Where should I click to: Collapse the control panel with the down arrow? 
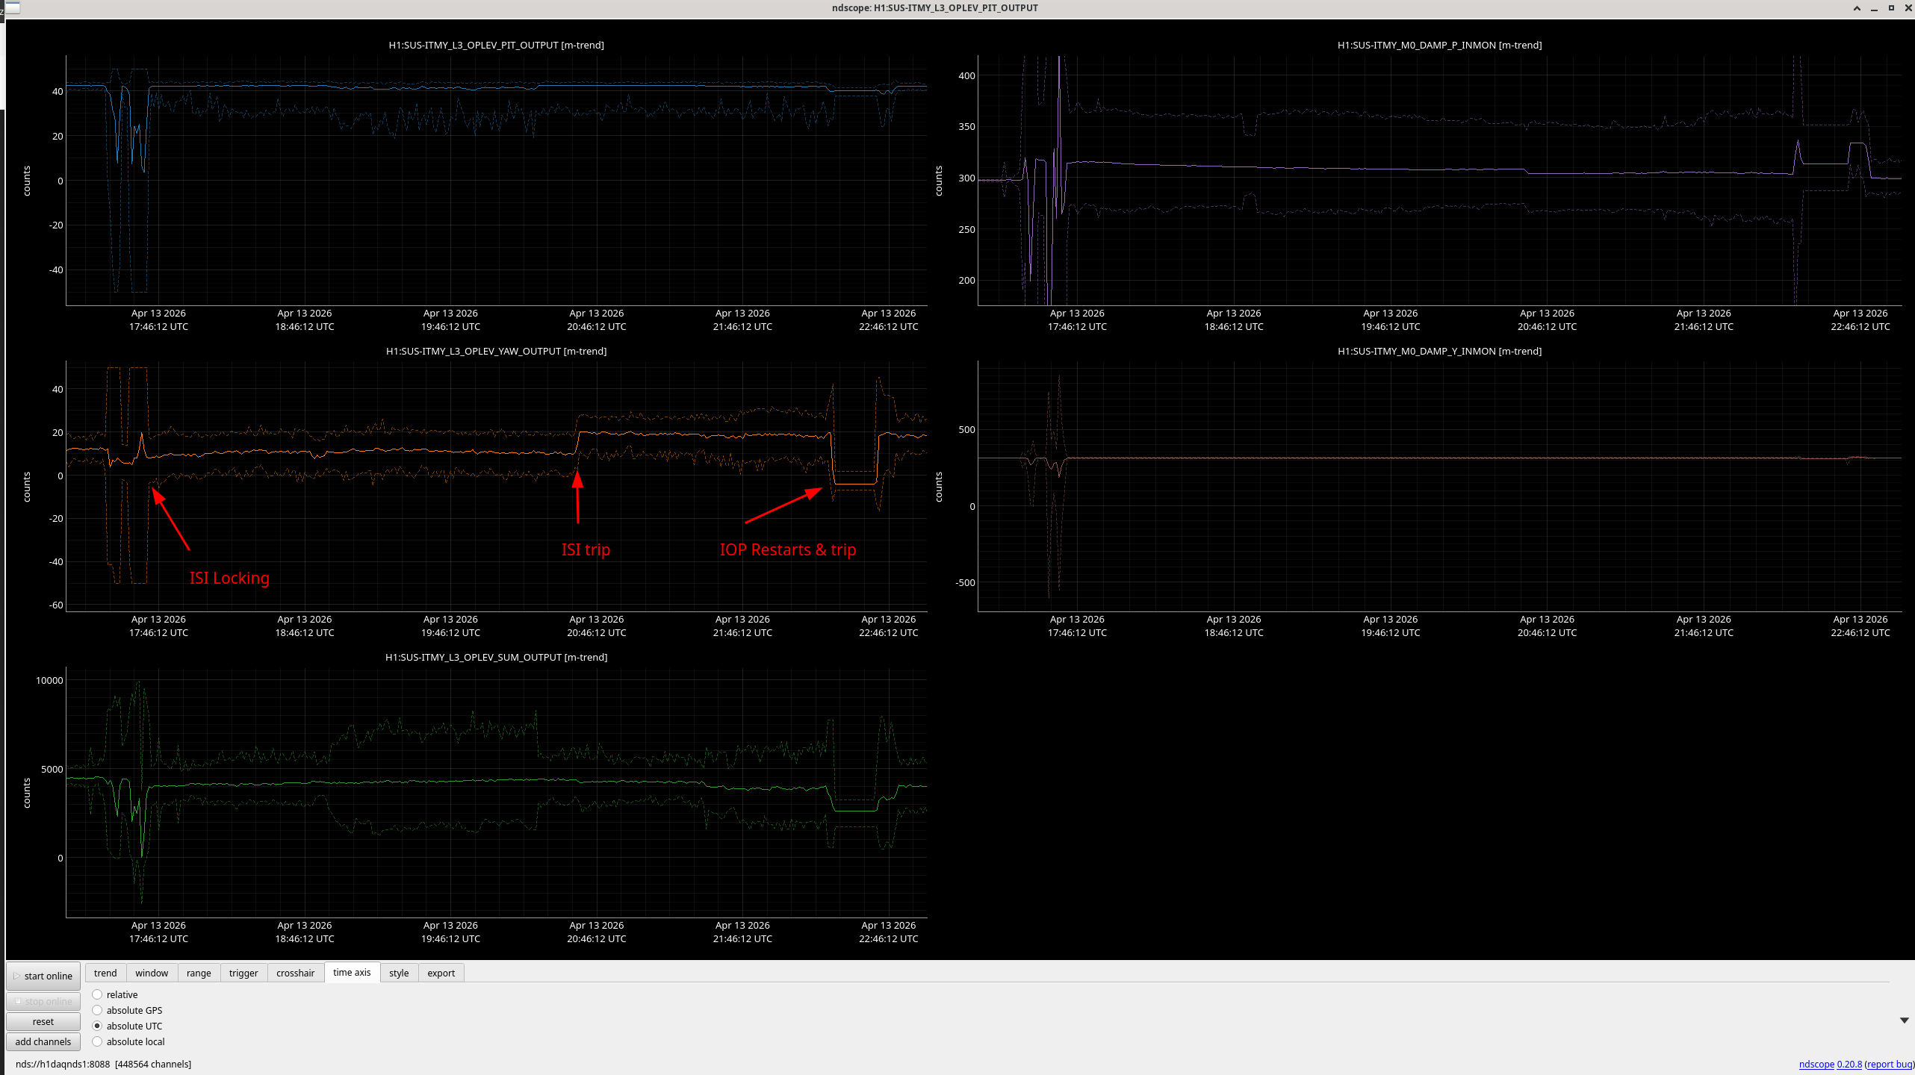(x=1904, y=1020)
